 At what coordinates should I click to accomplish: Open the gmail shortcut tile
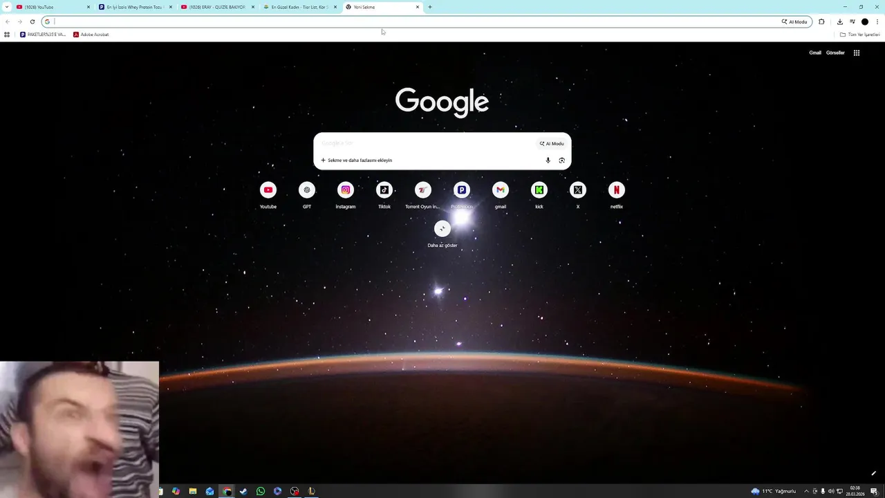pos(501,196)
